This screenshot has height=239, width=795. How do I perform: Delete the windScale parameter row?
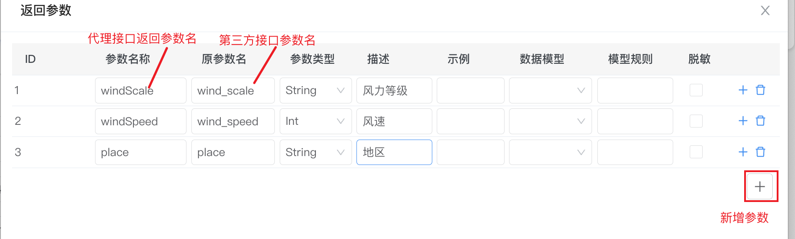click(x=760, y=90)
